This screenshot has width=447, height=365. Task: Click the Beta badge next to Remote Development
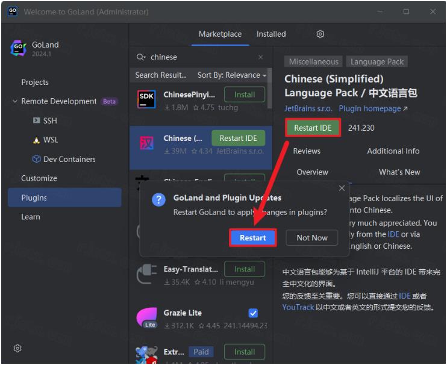click(x=109, y=102)
